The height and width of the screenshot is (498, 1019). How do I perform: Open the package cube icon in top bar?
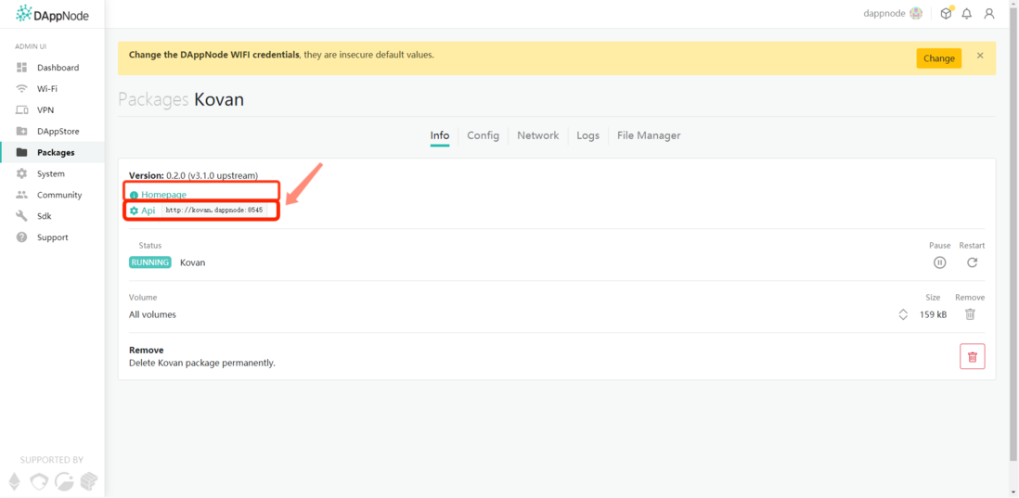pyautogui.click(x=947, y=14)
